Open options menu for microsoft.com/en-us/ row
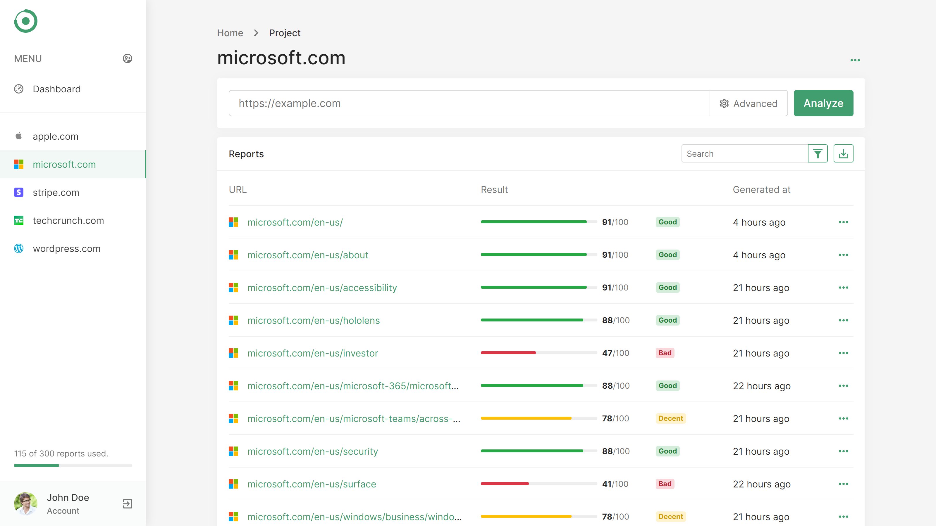The height and width of the screenshot is (526, 936). click(x=843, y=222)
